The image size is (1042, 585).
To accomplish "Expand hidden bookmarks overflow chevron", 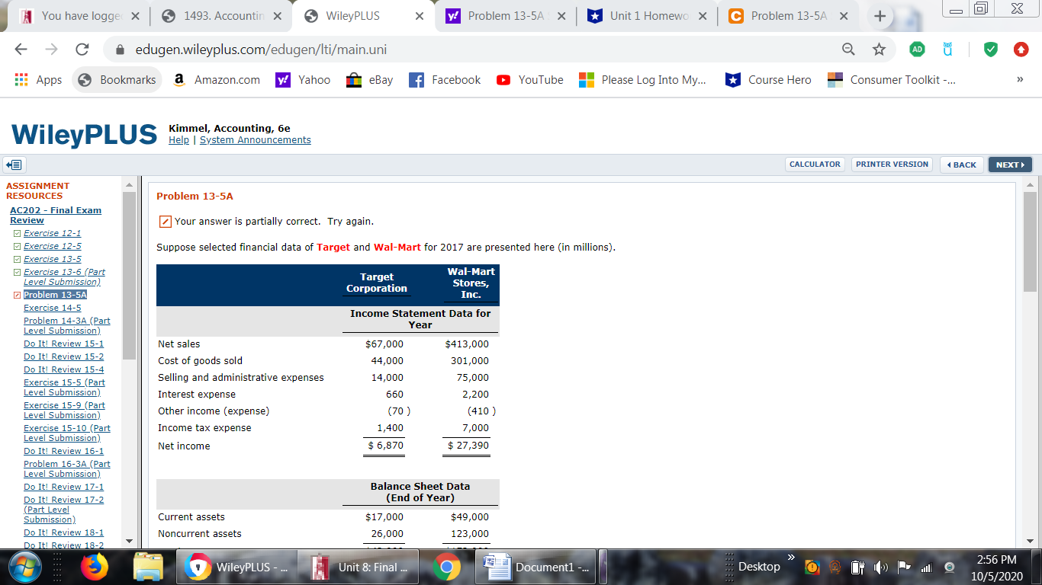I will click(1019, 79).
